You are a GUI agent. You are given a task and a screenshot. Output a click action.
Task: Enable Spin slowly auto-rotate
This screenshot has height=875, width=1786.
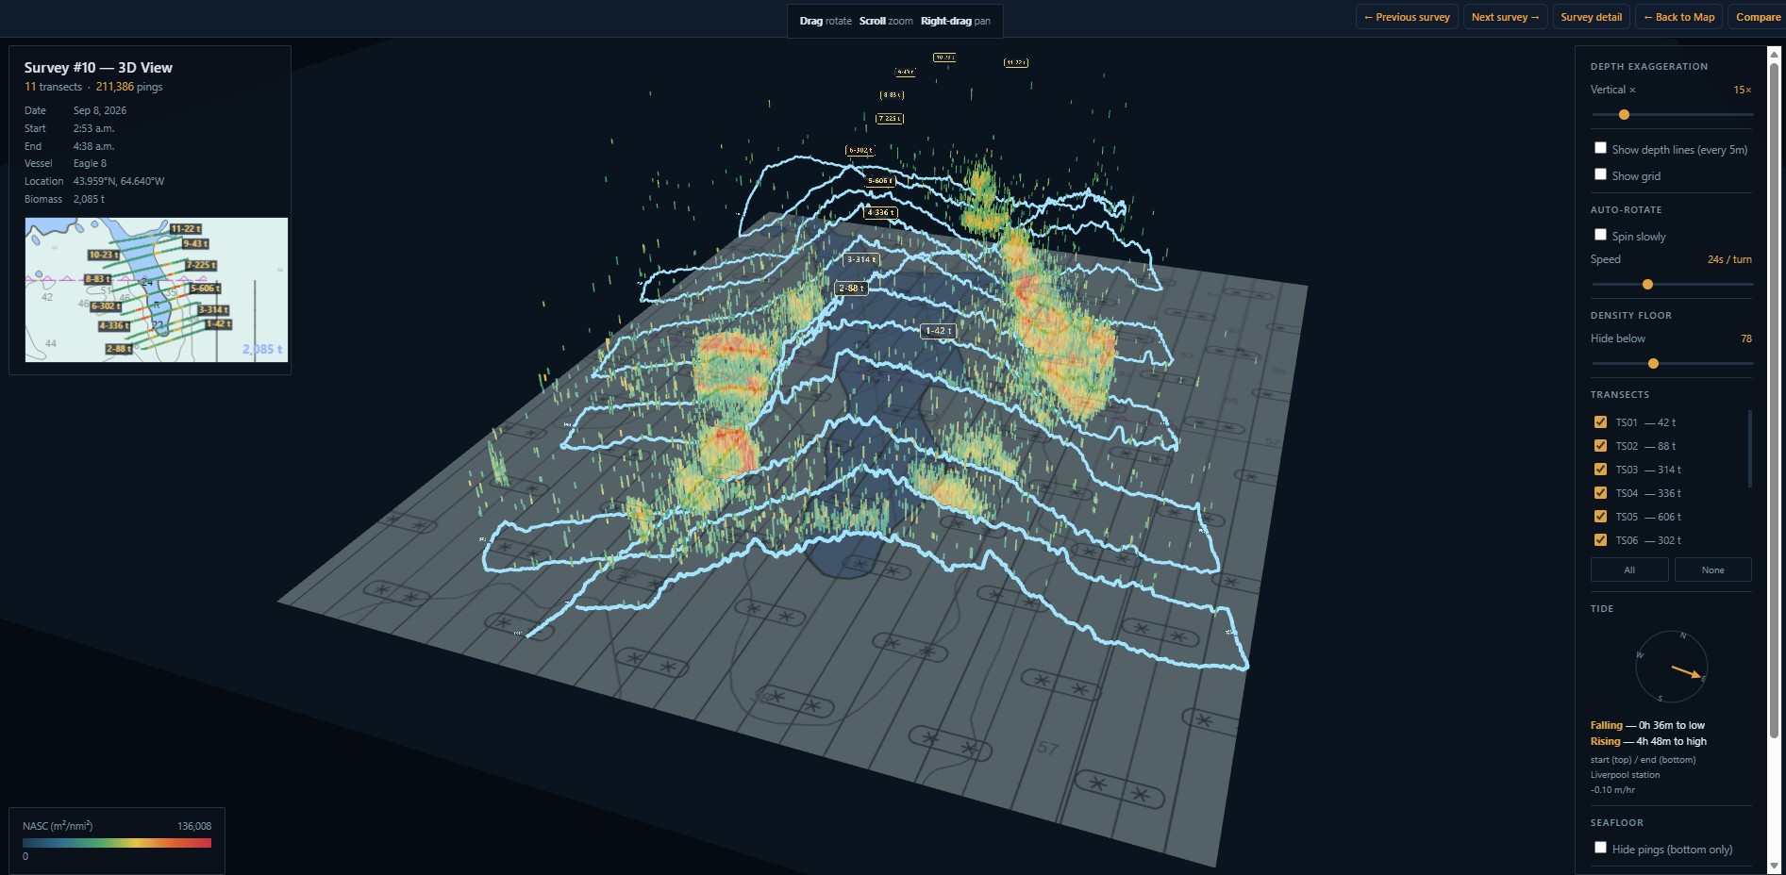[x=1600, y=235]
